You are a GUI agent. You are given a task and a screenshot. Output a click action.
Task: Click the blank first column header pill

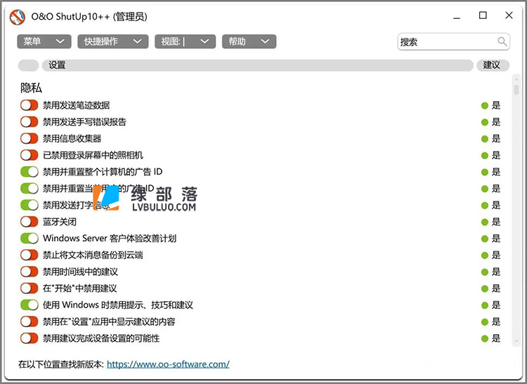point(28,65)
